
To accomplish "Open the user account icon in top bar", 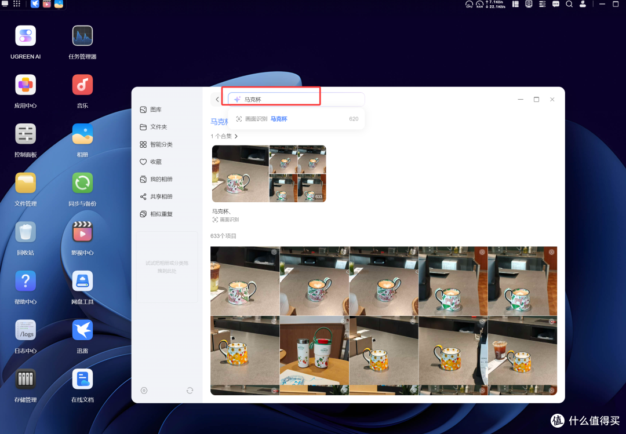I will [x=583, y=4].
